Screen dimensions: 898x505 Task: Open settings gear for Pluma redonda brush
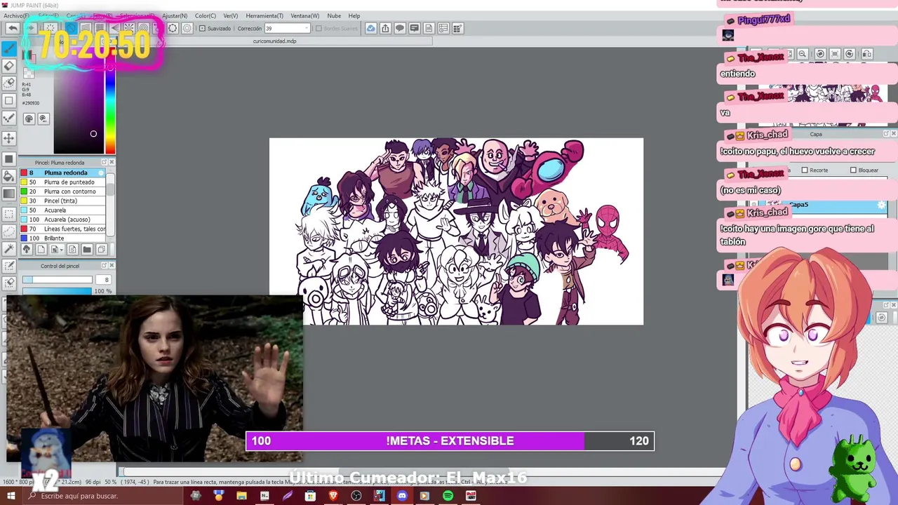click(102, 173)
